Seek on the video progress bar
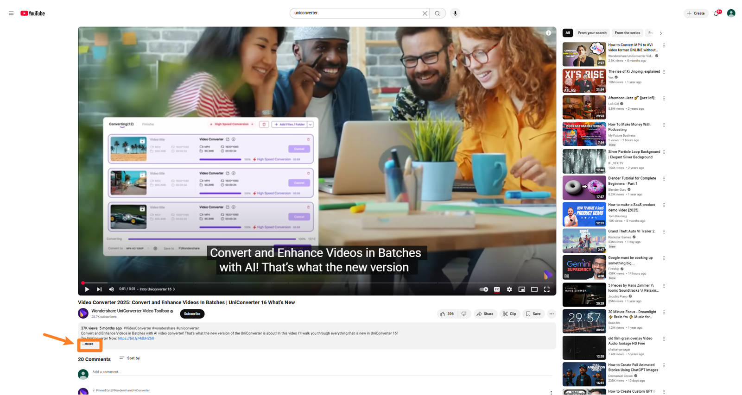742x395 pixels. (317, 282)
